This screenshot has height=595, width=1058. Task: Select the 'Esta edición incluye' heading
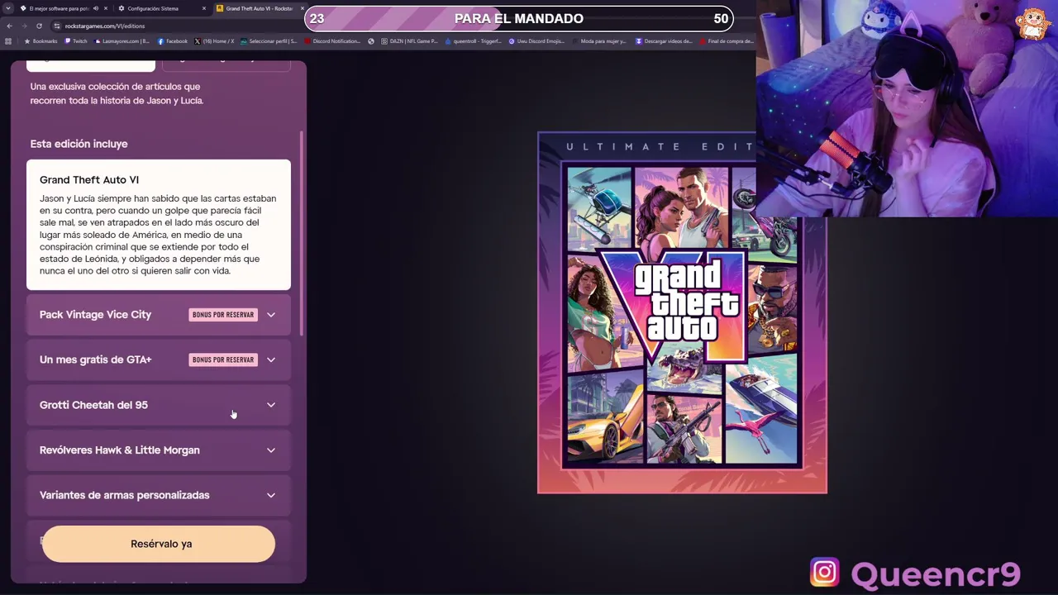[79, 144]
